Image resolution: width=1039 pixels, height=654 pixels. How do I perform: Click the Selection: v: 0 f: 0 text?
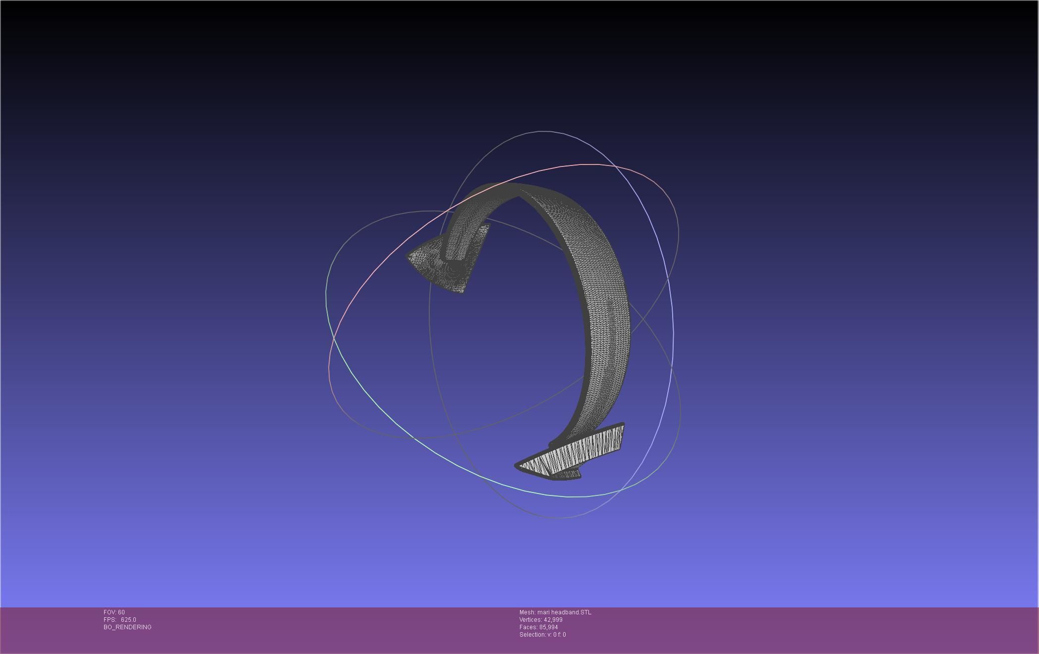(x=542, y=635)
